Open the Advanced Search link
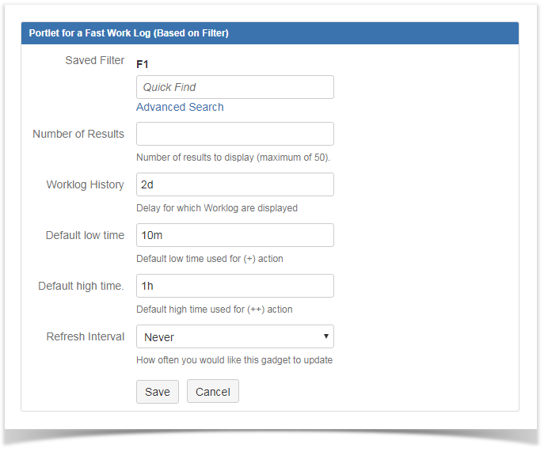Screen dimensions: 548x452 tap(180, 107)
